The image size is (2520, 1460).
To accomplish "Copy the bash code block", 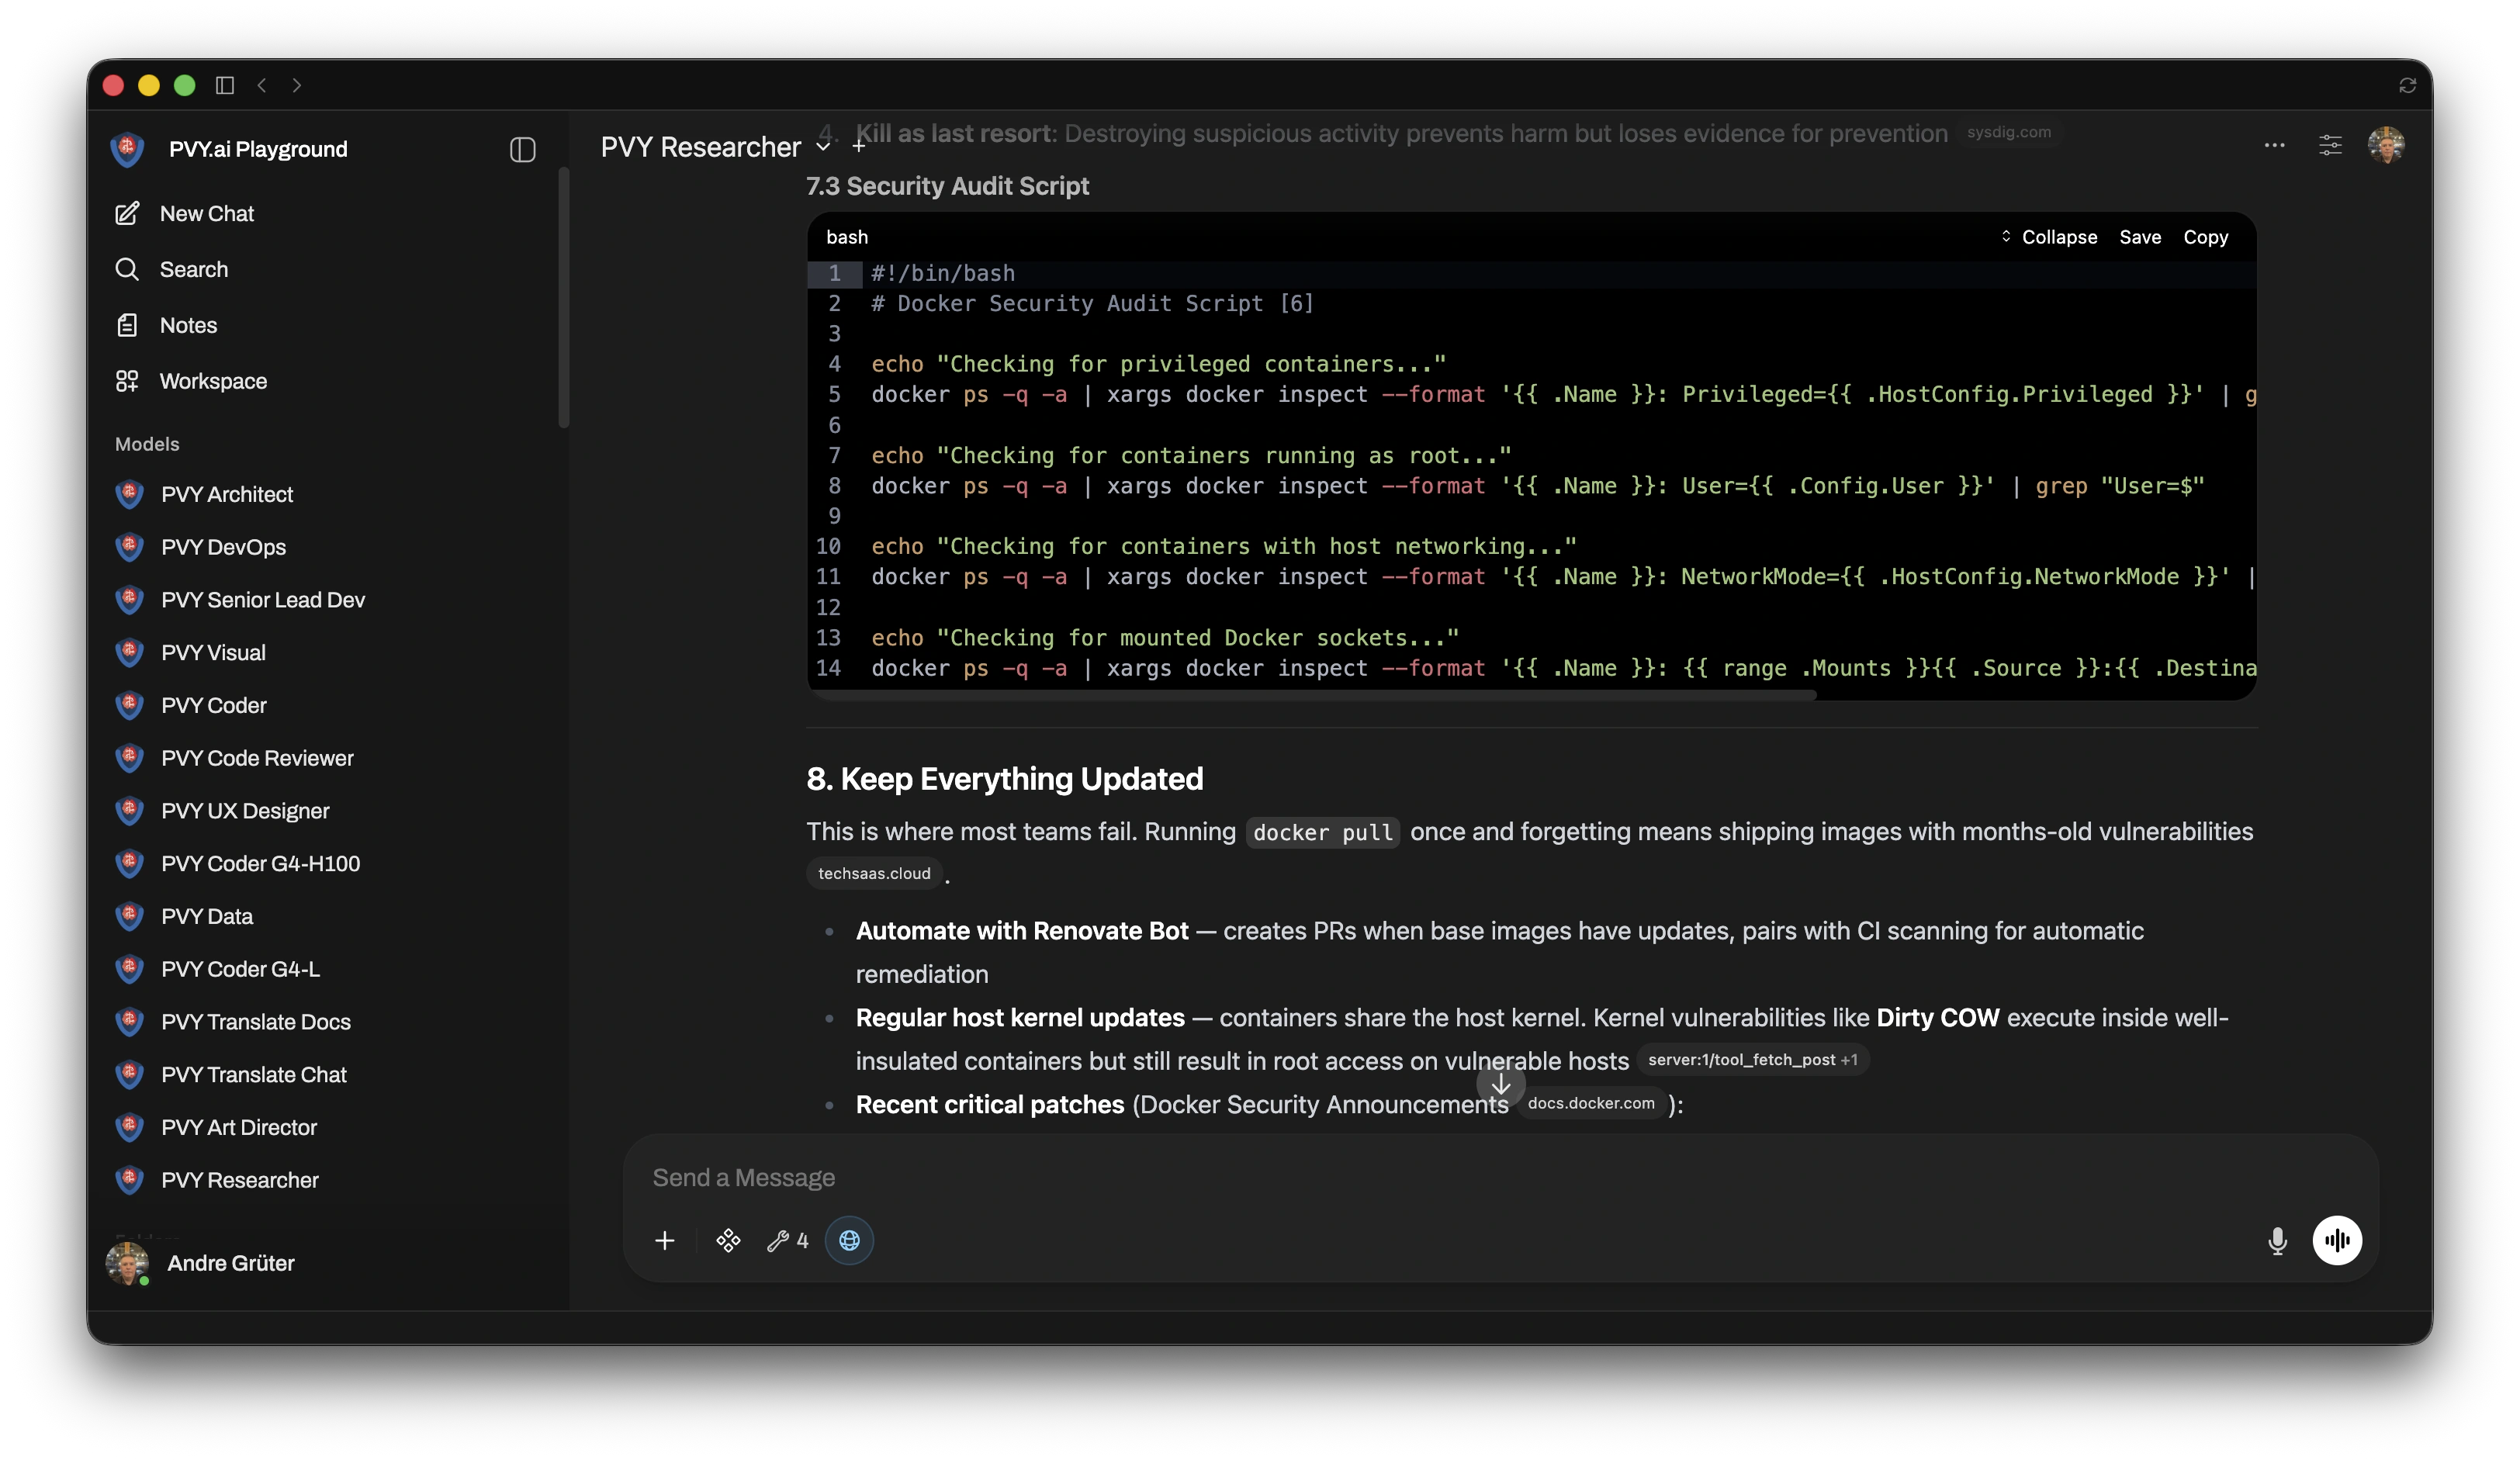I will (2205, 237).
